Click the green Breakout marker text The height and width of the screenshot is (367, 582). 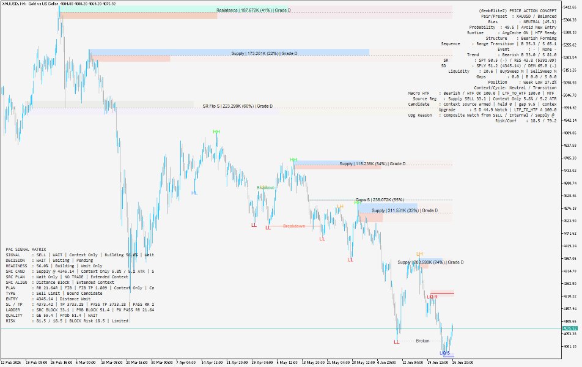pos(265,188)
